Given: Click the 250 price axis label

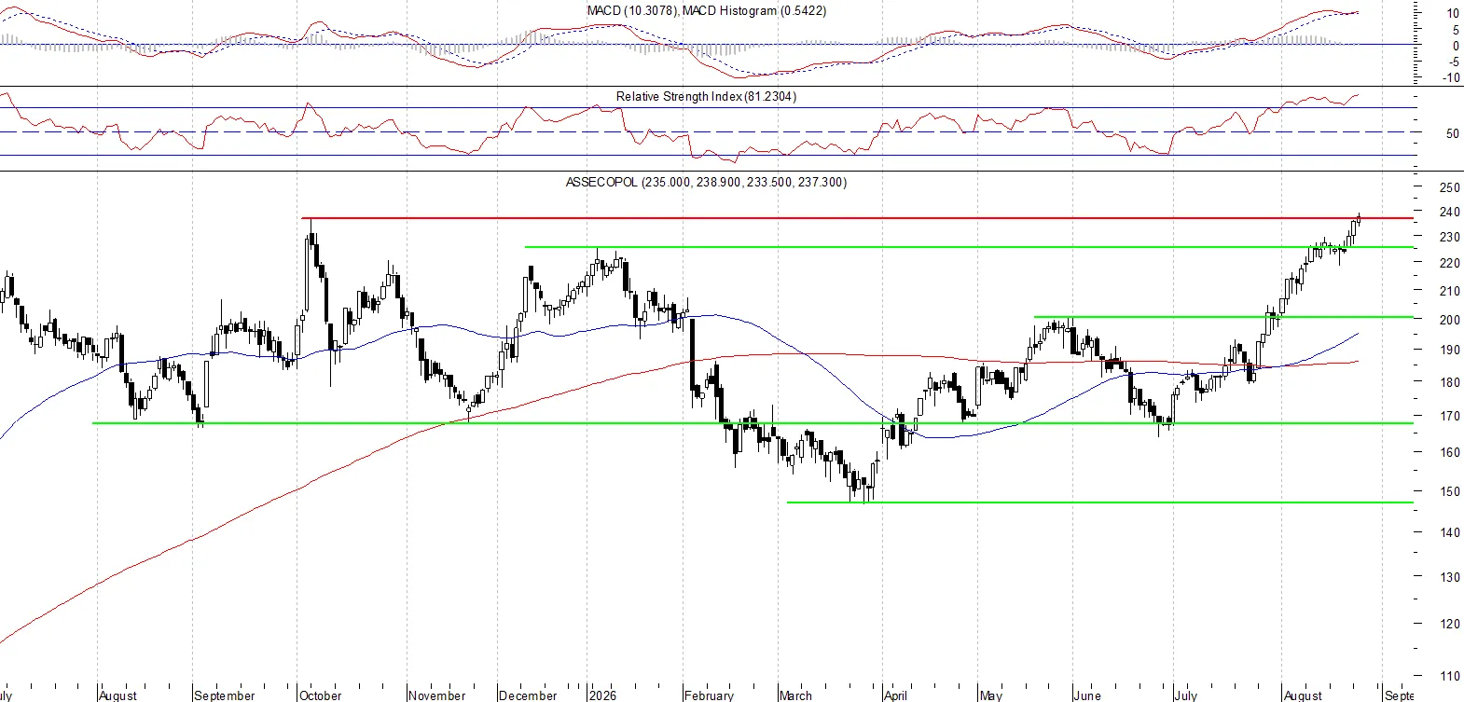Looking at the screenshot, I should click(x=1450, y=187).
